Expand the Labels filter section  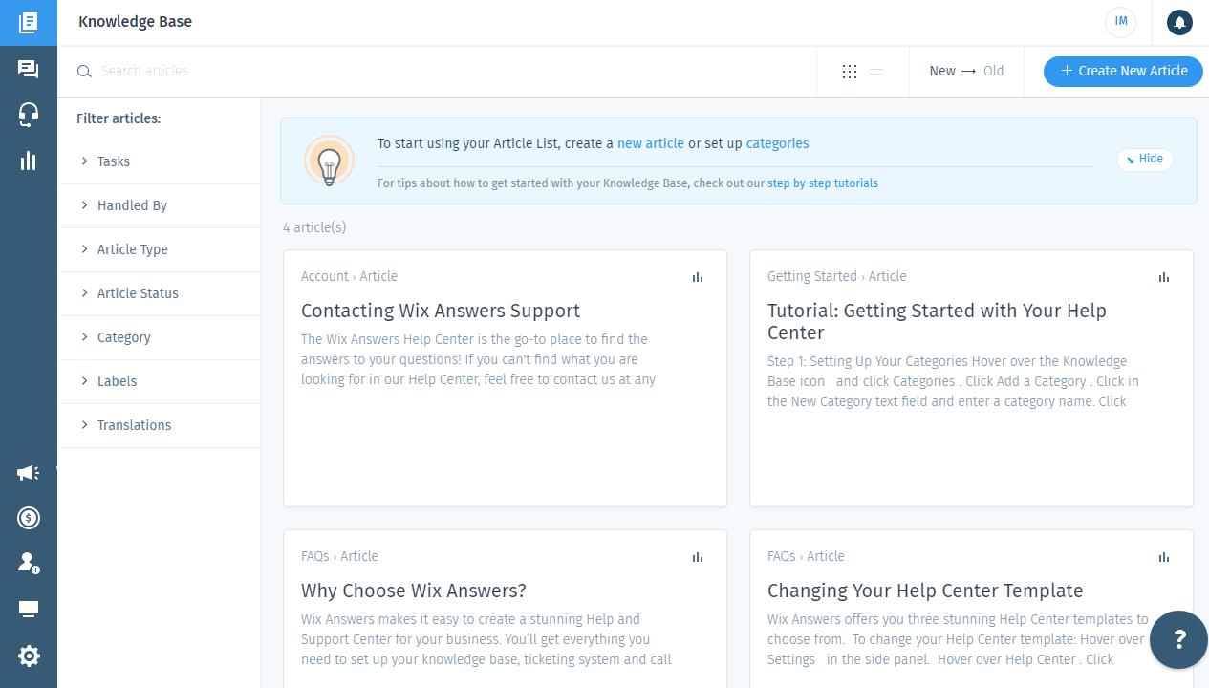coord(117,381)
